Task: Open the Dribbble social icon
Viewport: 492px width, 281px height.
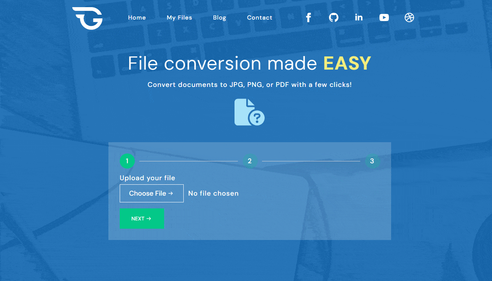Action: pyautogui.click(x=409, y=18)
